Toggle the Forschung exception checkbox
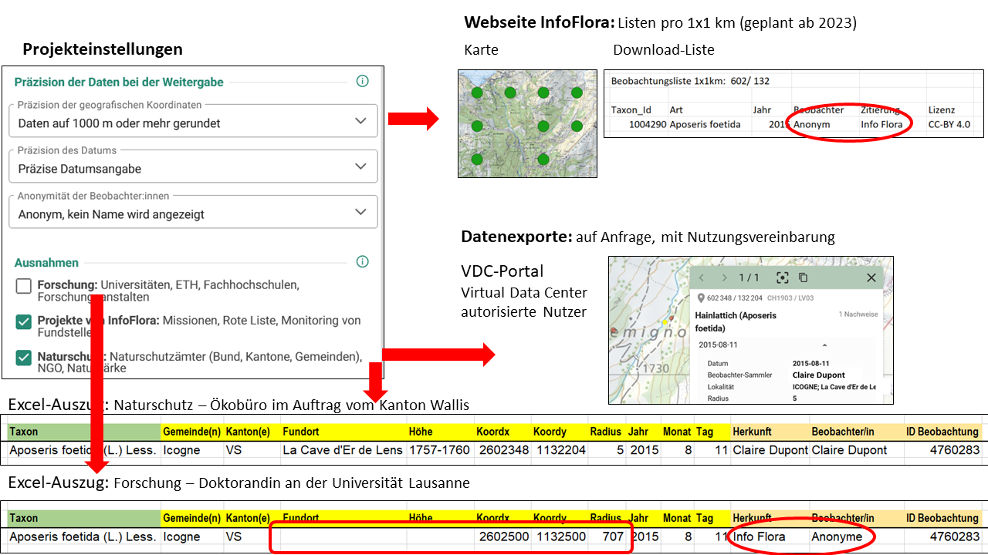The width and height of the screenshot is (988, 555). (x=24, y=287)
